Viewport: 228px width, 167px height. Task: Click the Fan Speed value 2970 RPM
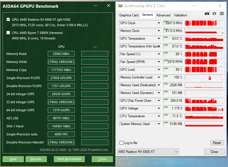173,62
